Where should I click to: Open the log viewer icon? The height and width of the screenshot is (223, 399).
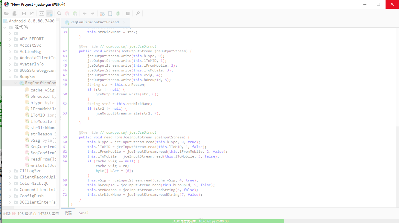pyautogui.click(x=128, y=13)
